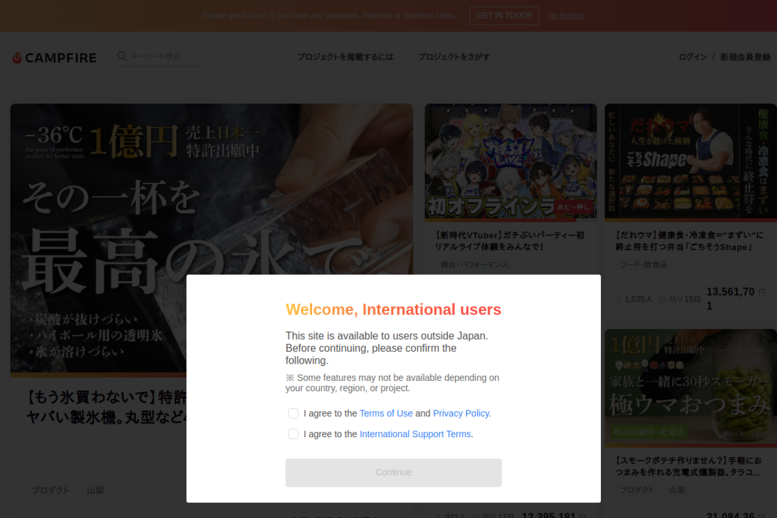Click the Continue button

pos(393,472)
